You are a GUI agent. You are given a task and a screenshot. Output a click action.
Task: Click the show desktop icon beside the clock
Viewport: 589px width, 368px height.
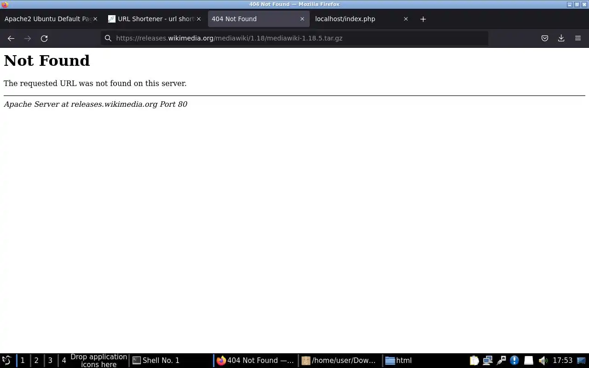click(582, 361)
